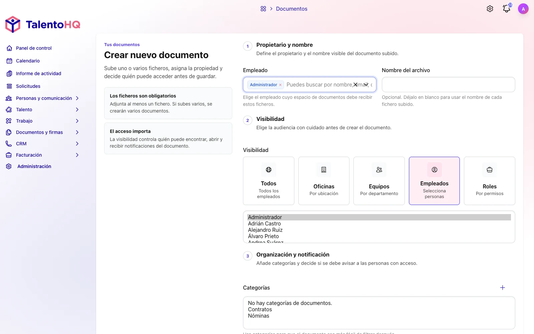Expand the Talento submenu chevron
534x334 pixels.
click(77, 110)
